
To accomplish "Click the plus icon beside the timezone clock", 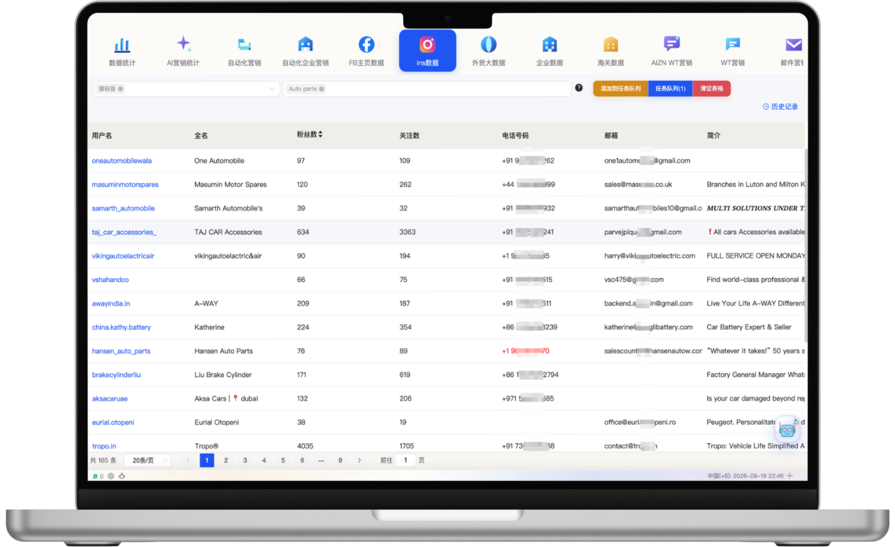I will 789,476.
